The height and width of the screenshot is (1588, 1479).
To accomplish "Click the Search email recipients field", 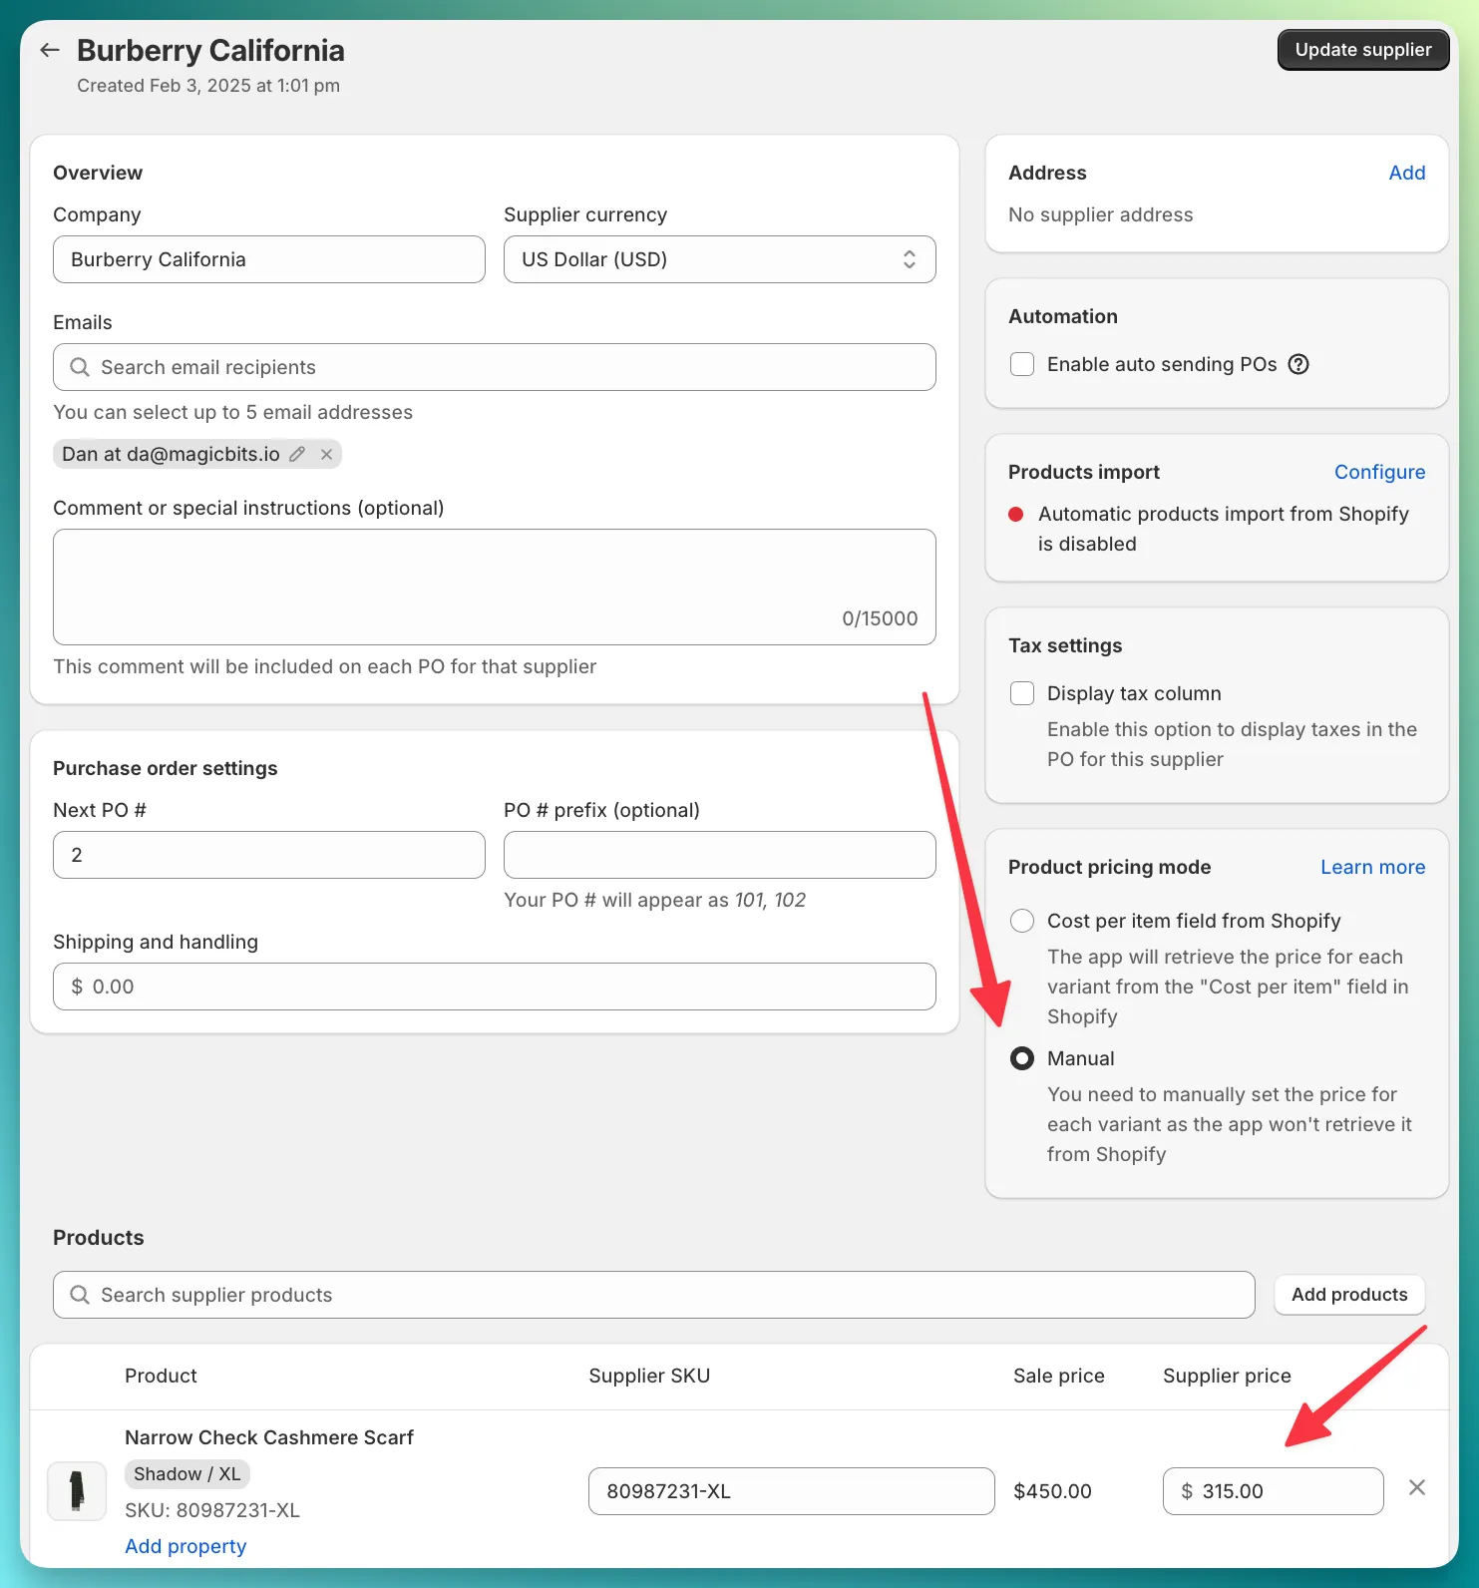I will click(495, 367).
